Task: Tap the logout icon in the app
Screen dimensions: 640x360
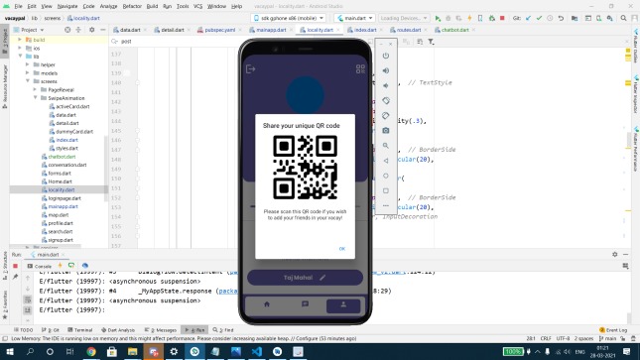Action: [251, 69]
